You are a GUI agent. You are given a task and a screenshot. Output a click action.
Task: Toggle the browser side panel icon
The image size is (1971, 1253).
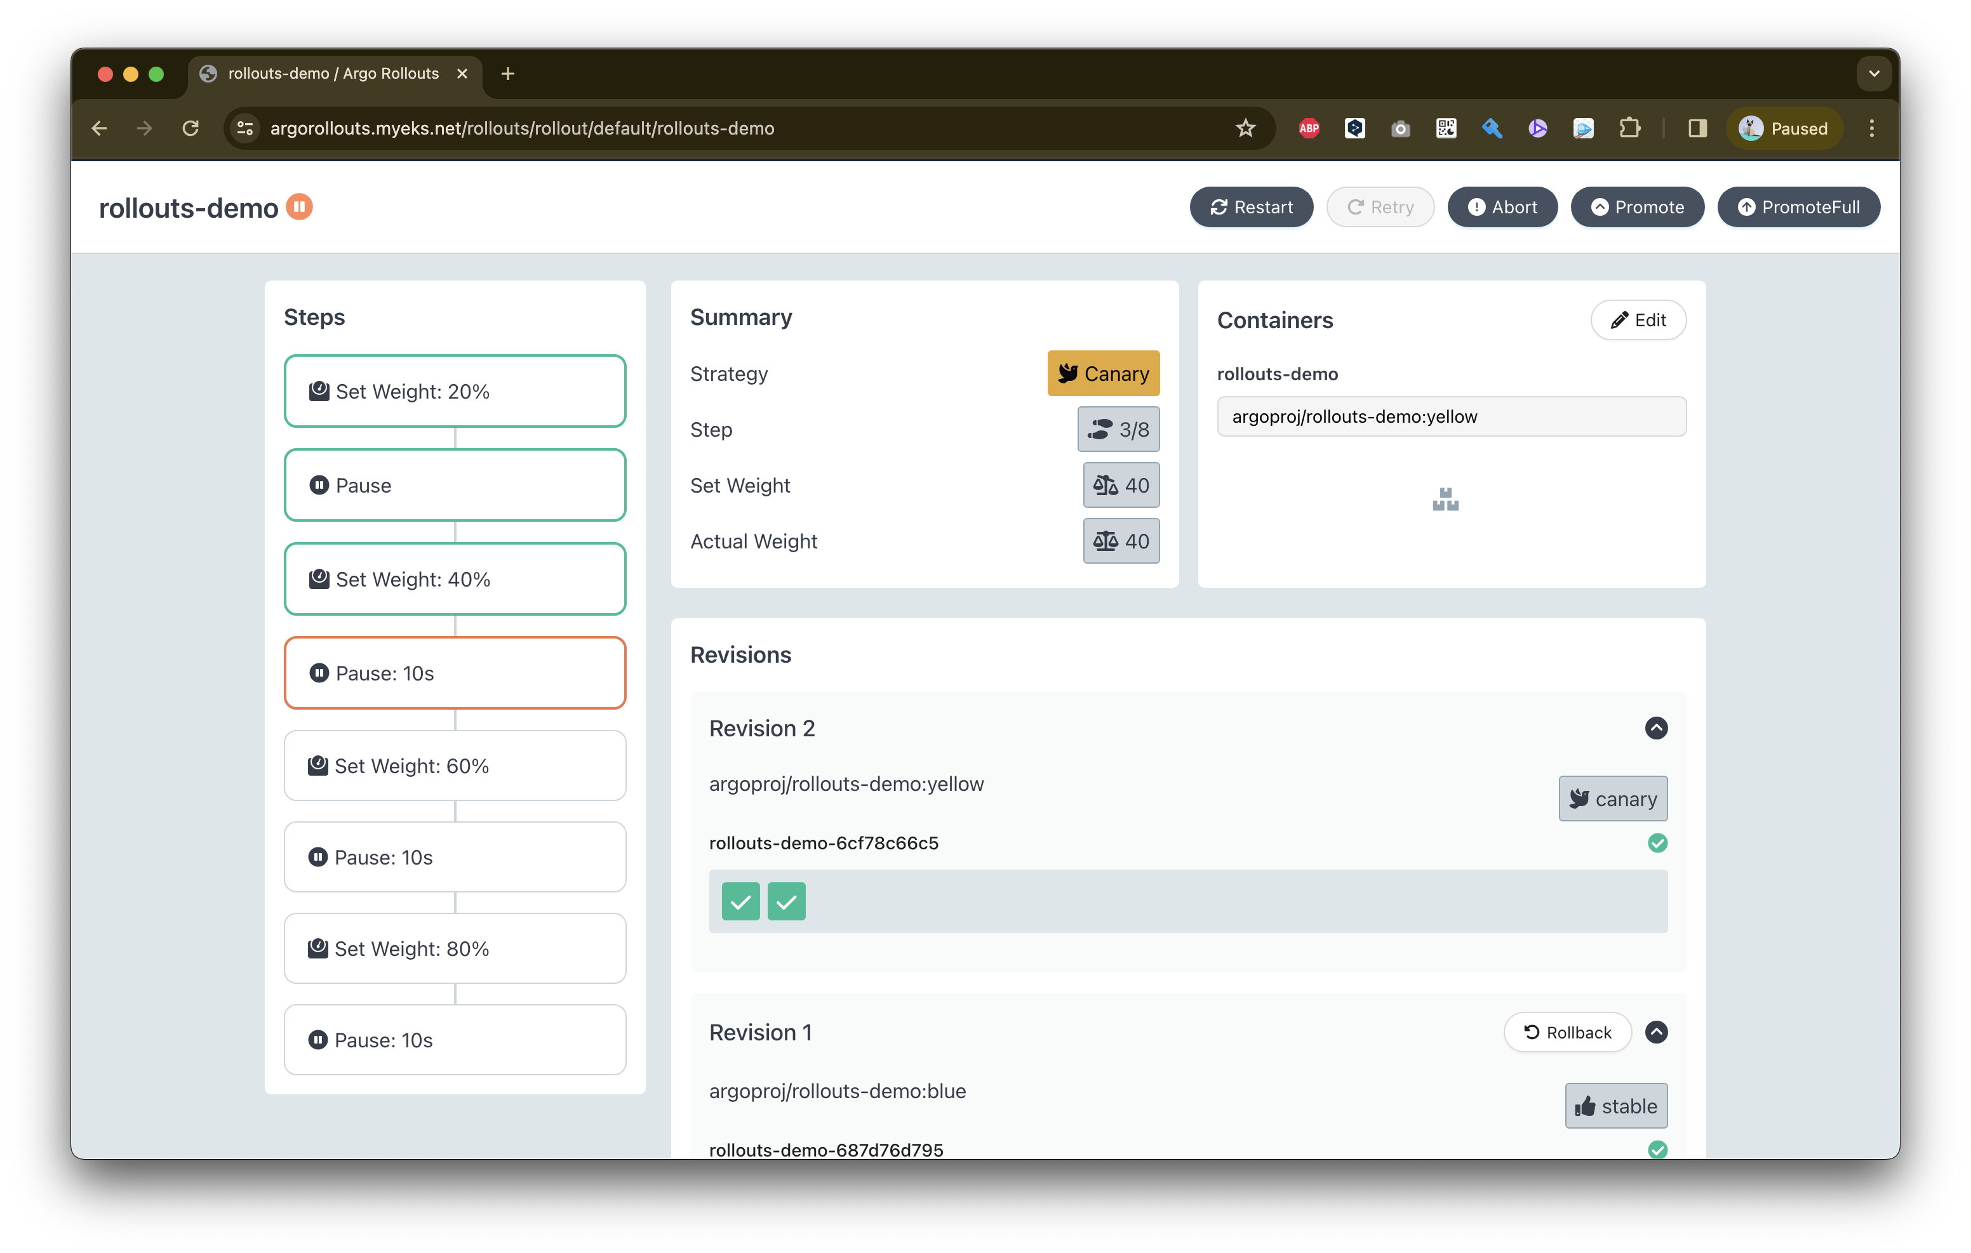[x=1697, y=128]
